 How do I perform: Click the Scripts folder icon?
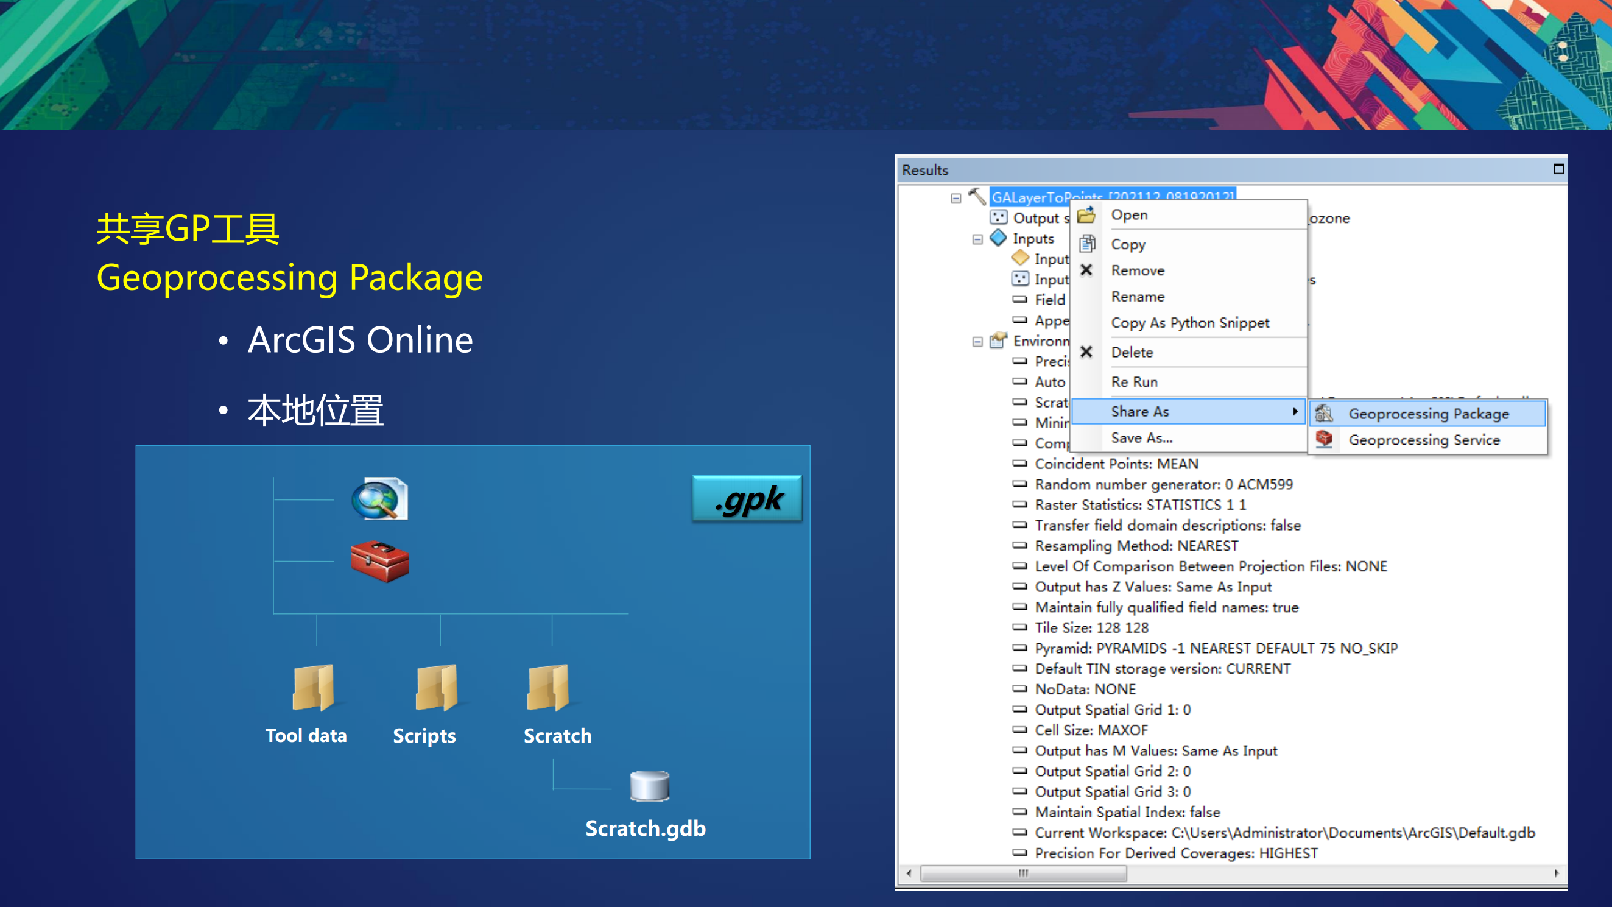[437, 687]
